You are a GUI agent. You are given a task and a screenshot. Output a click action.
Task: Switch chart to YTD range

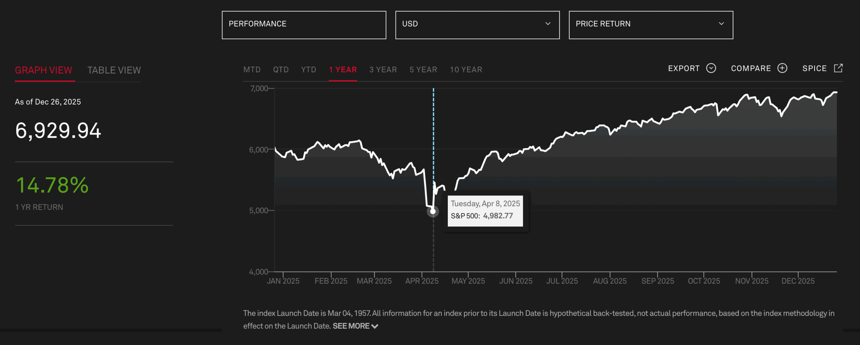coord(308,70)
